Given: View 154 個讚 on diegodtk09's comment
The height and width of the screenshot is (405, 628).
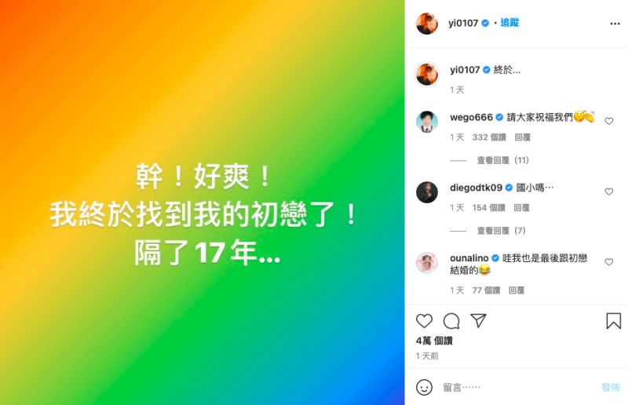Looking at the screenshot, I should [488, 207].
